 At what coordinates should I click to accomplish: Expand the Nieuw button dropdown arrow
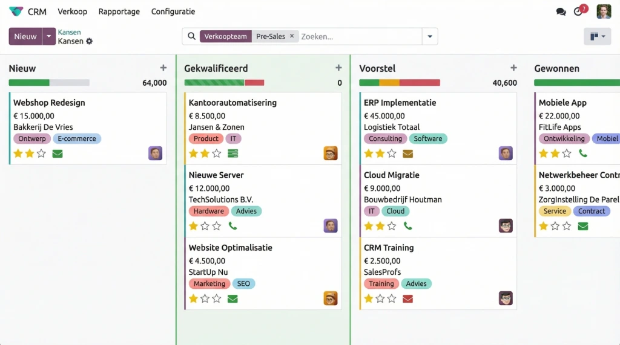click(x=49, y=36)
